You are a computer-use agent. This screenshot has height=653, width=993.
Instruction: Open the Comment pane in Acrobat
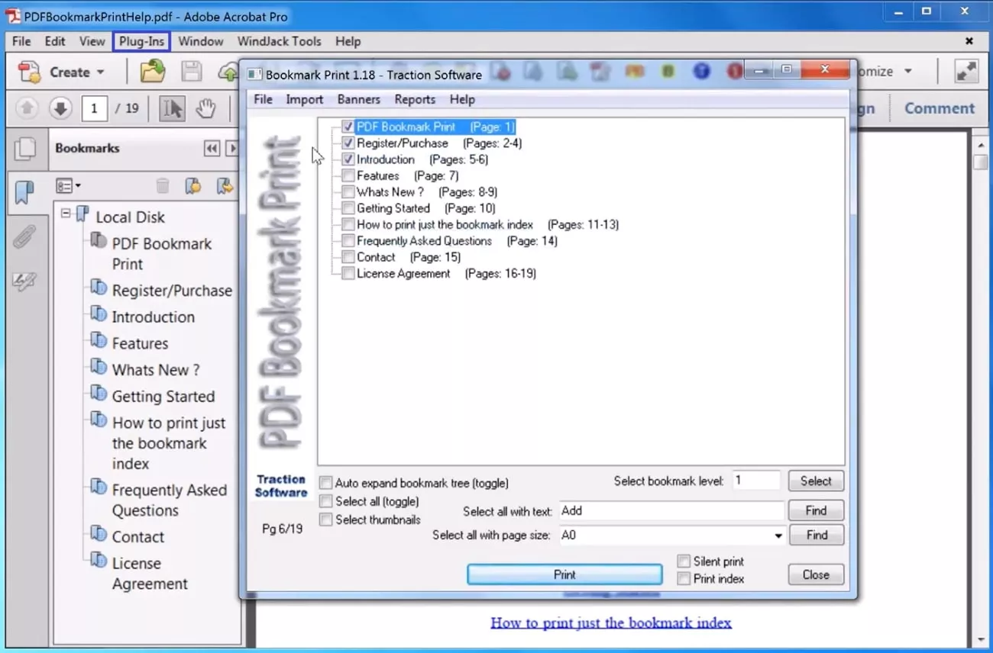coord(940,108)
